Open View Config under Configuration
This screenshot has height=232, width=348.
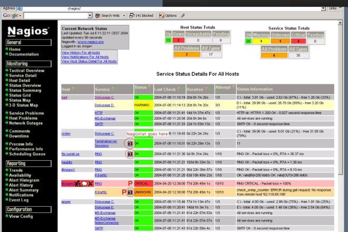21,216
